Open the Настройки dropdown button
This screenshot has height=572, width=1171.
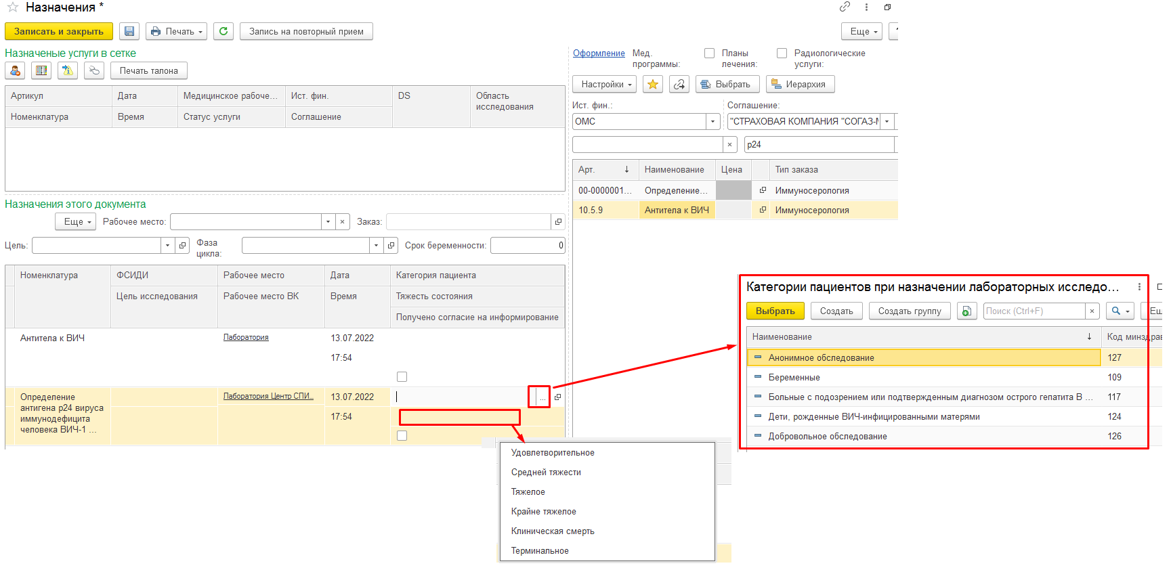605,84
